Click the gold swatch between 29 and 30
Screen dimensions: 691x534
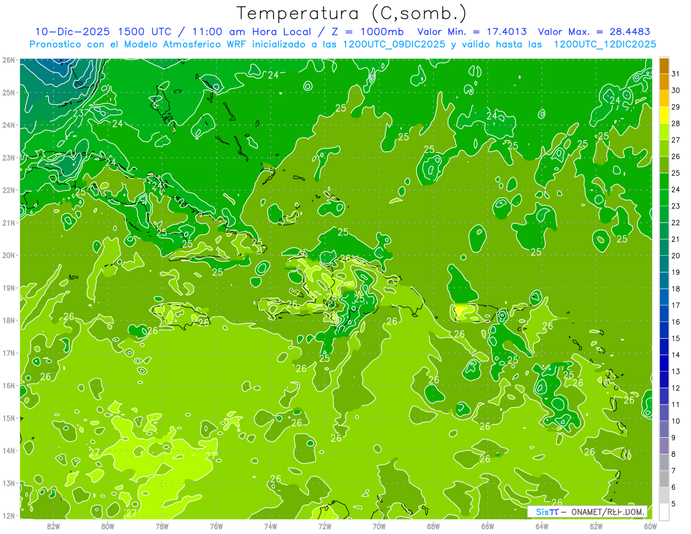664,99
